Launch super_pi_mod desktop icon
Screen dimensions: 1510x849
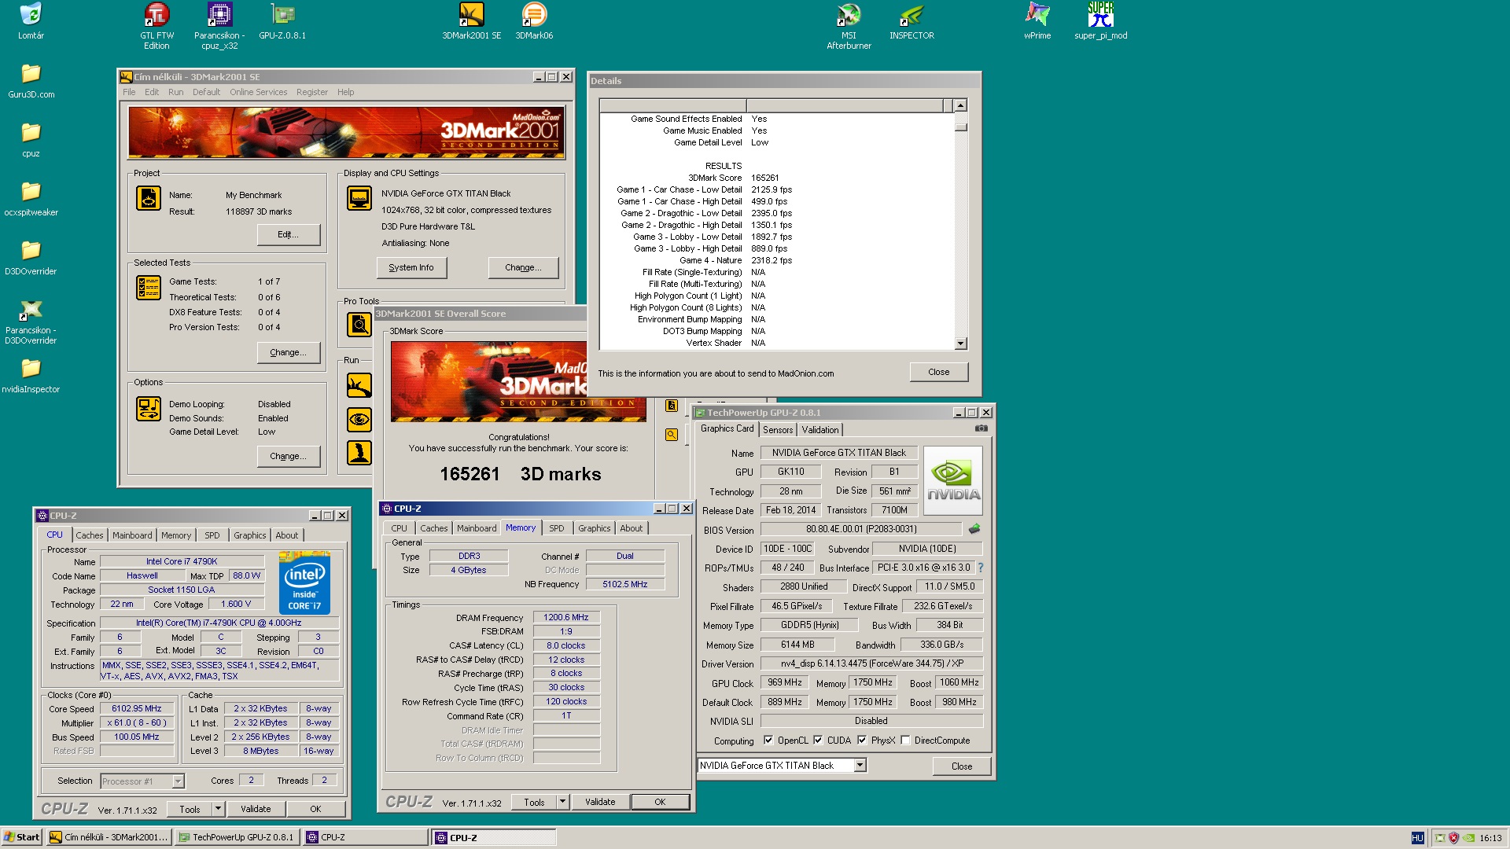coord(1100,21)
